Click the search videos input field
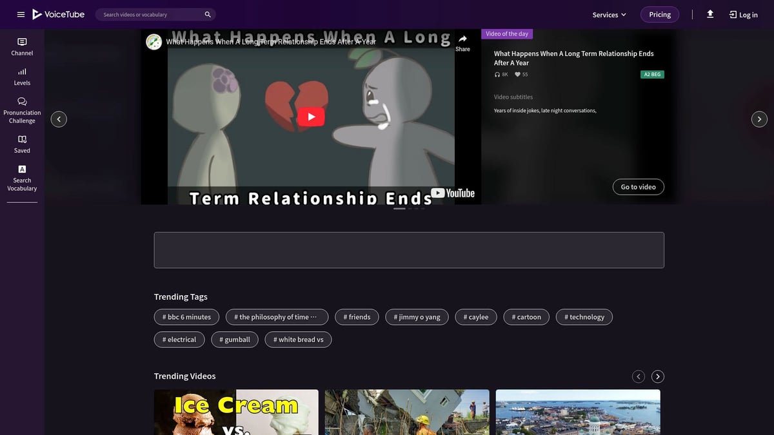Viewport: 774px width, 435px height. (152, 14)
